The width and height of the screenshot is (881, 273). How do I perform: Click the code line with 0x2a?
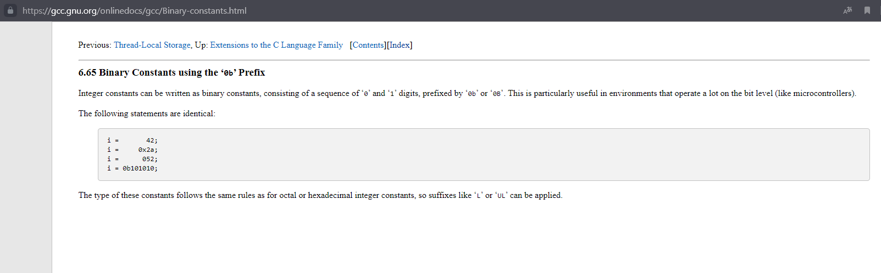pyautogui.click(x=132, y=150)
